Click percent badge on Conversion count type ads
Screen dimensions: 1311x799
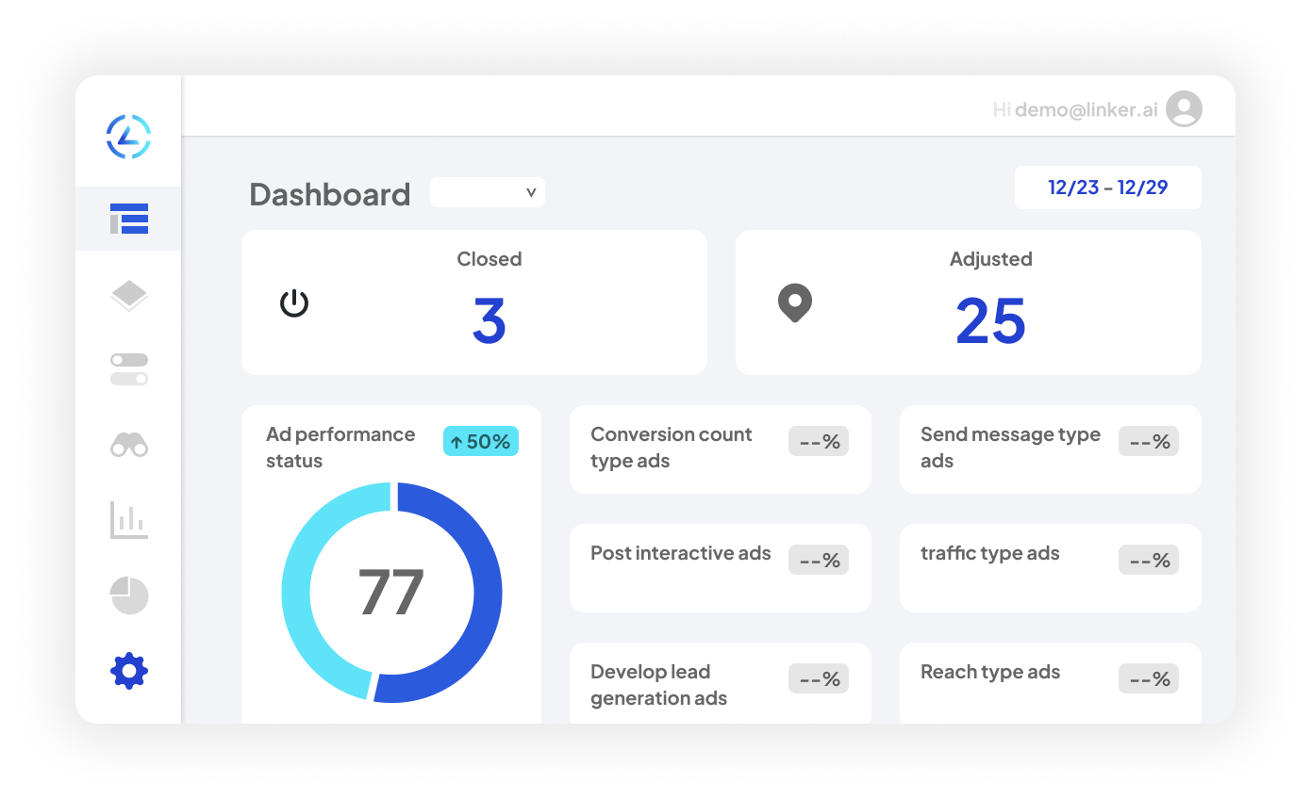point(819,441)
